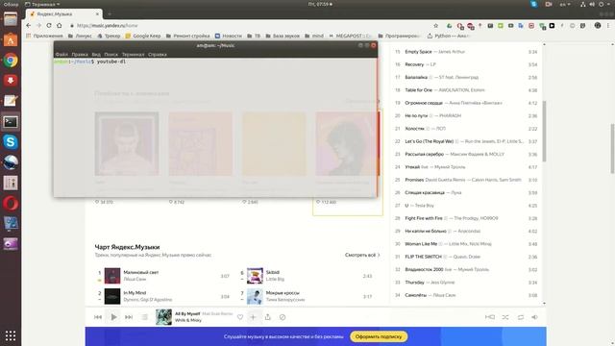
Task: Share the current track
Action: click(268, 317)
